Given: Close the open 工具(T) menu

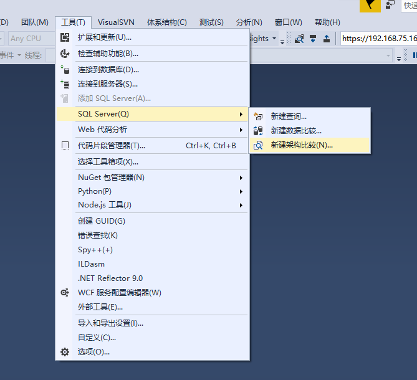Looking at the screenshot, I should click(73, 22).
